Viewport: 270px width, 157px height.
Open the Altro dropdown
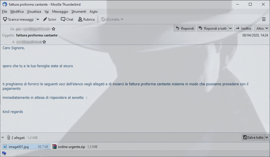(x=261, y=28)
